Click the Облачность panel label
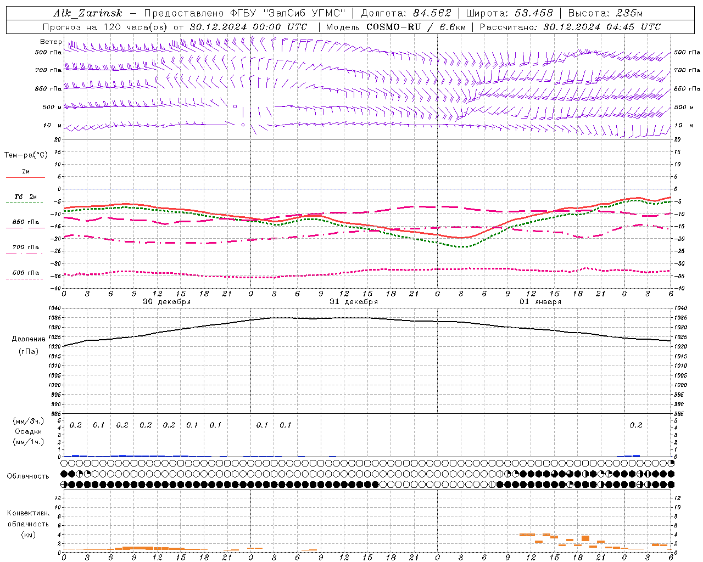Screen dimensions: 703x562 28,476
